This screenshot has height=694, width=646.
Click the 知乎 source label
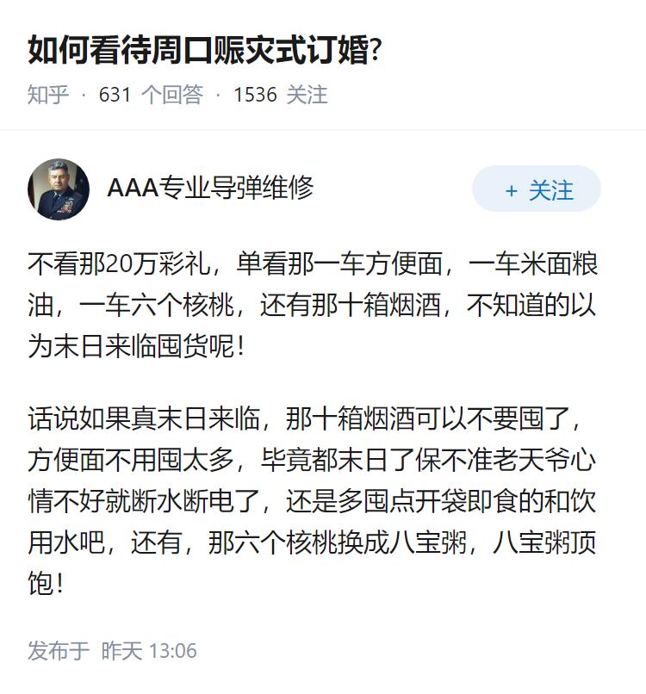(48, 95)
